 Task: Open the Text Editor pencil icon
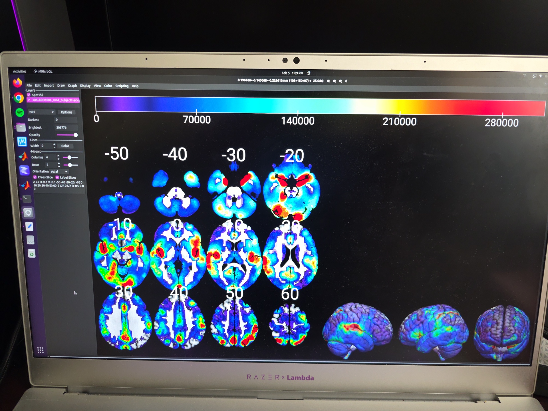tap(29, 227)
